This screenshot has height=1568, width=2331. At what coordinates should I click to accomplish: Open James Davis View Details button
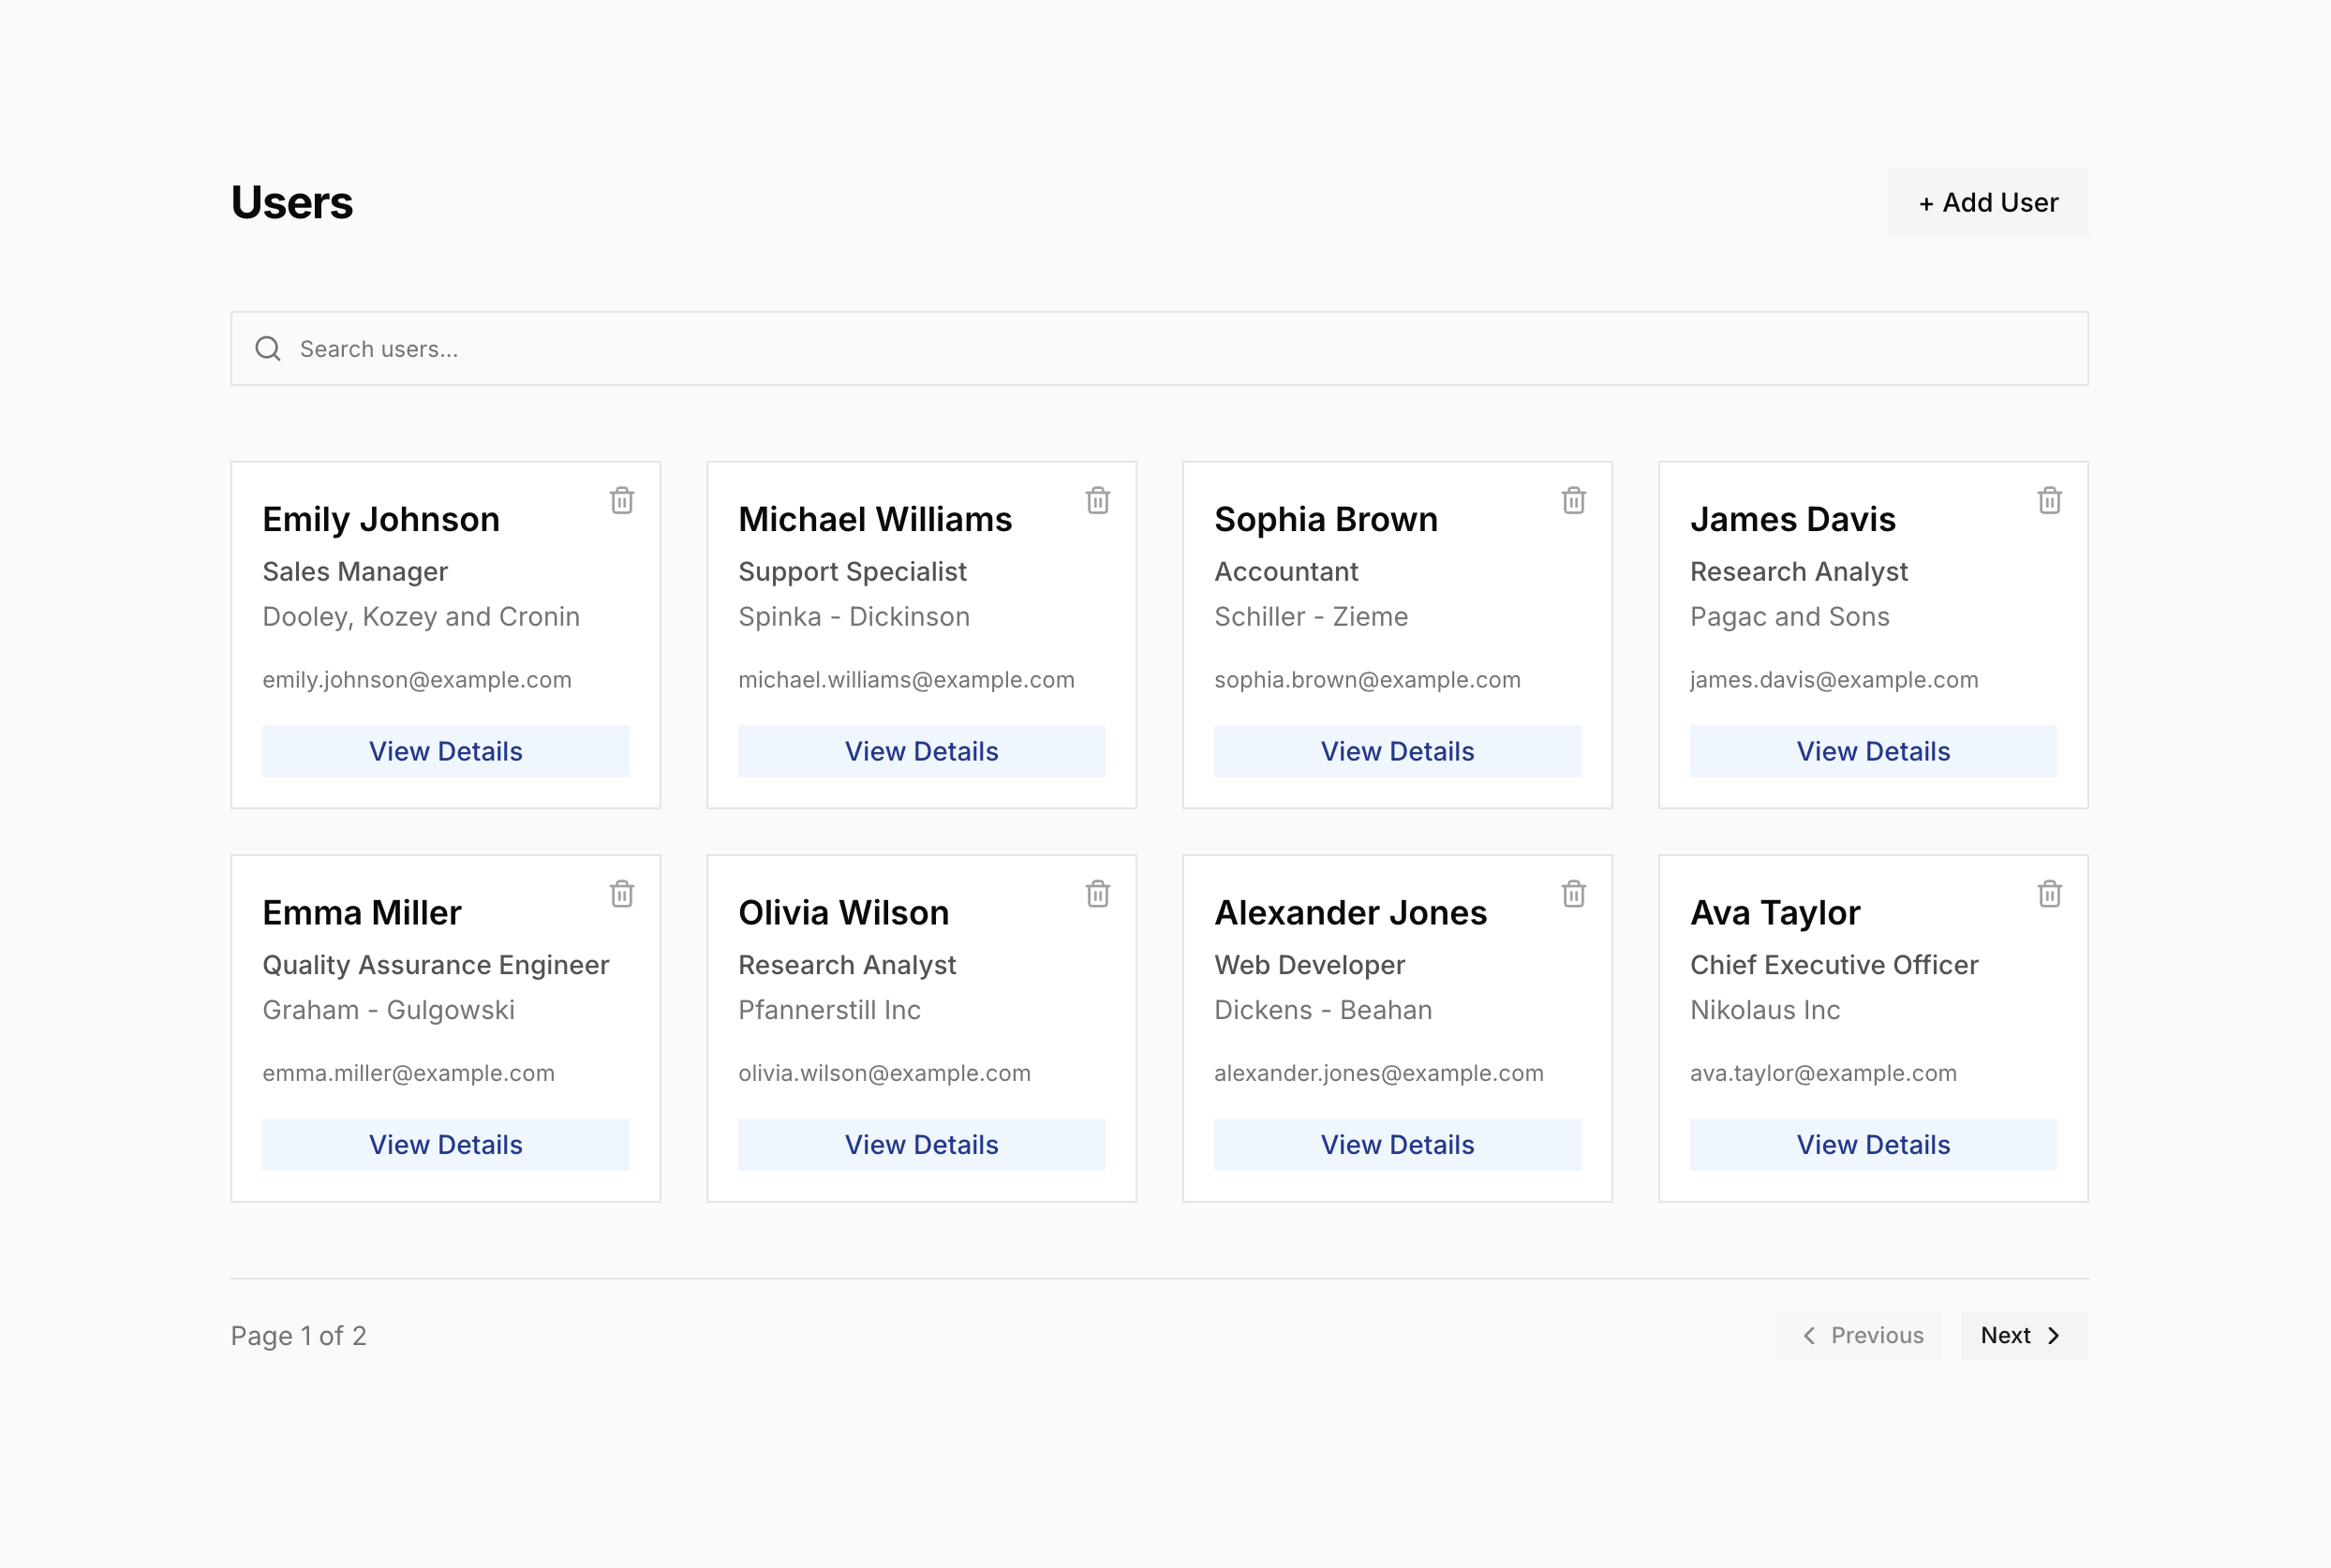point(1873,751)
